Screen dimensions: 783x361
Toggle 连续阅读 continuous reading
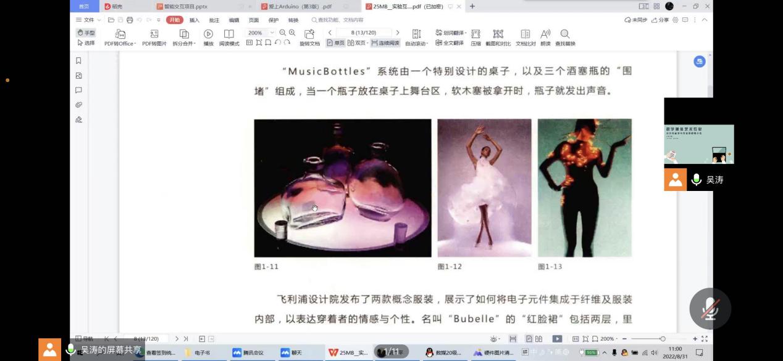(385, 43)
